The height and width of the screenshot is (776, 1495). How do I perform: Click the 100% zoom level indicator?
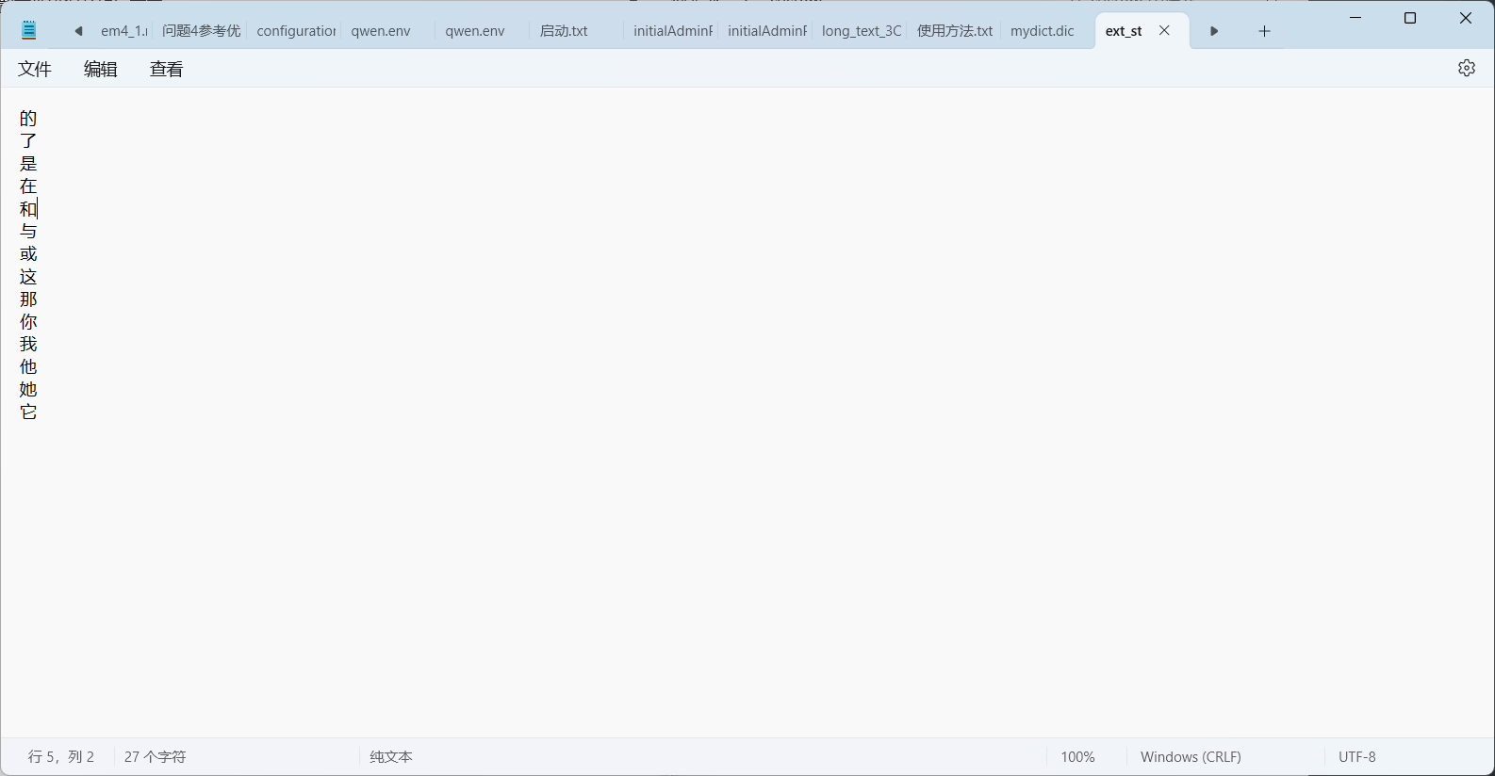tap(1077, 757)
